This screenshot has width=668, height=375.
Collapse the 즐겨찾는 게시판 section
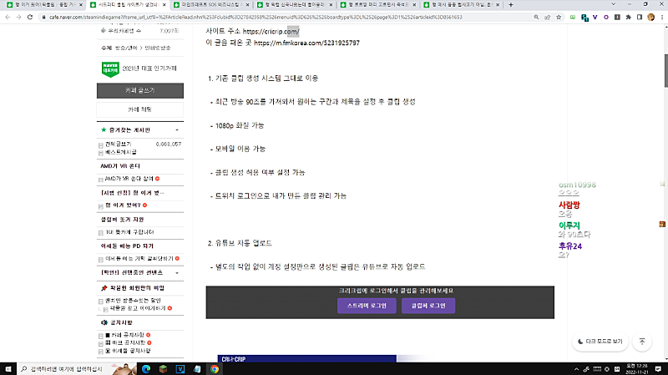[x=177, y=130]
